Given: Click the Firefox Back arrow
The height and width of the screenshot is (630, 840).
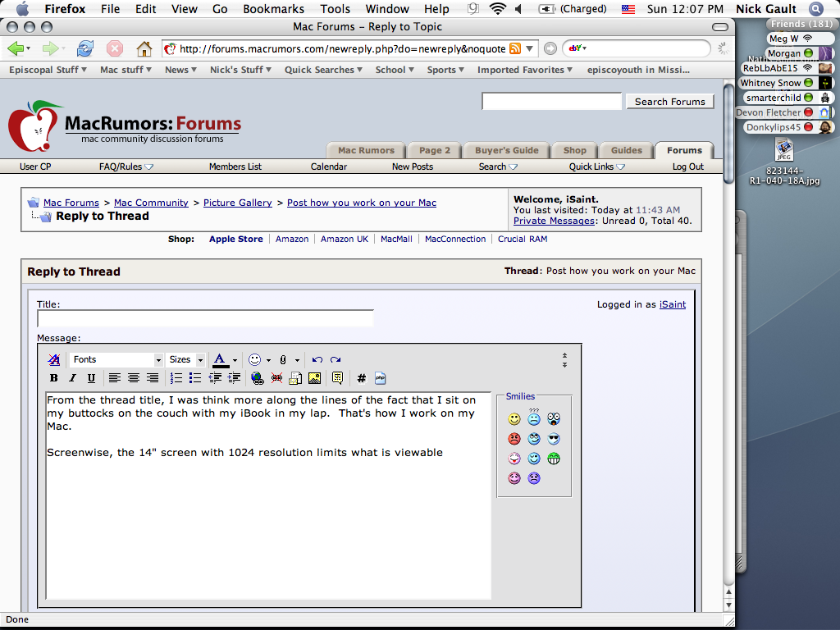Looking at the screenshot, I should pyautogui.click(x=16, y=48).
